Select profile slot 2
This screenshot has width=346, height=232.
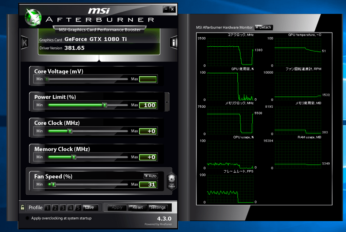[55, 208]
